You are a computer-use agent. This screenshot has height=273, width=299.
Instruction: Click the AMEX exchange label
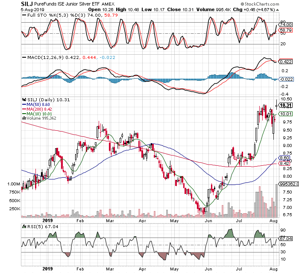click(x=108, y=4)
